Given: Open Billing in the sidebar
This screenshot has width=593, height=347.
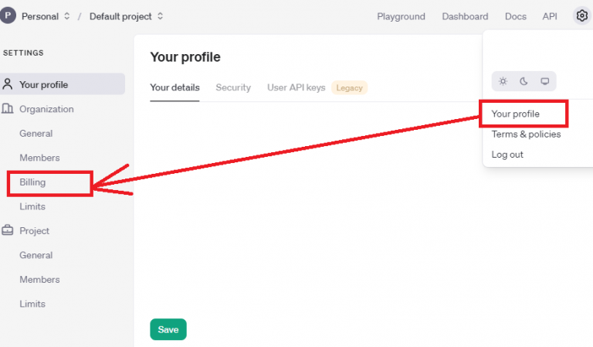Looking at the screenshot, I should point(32,182).
